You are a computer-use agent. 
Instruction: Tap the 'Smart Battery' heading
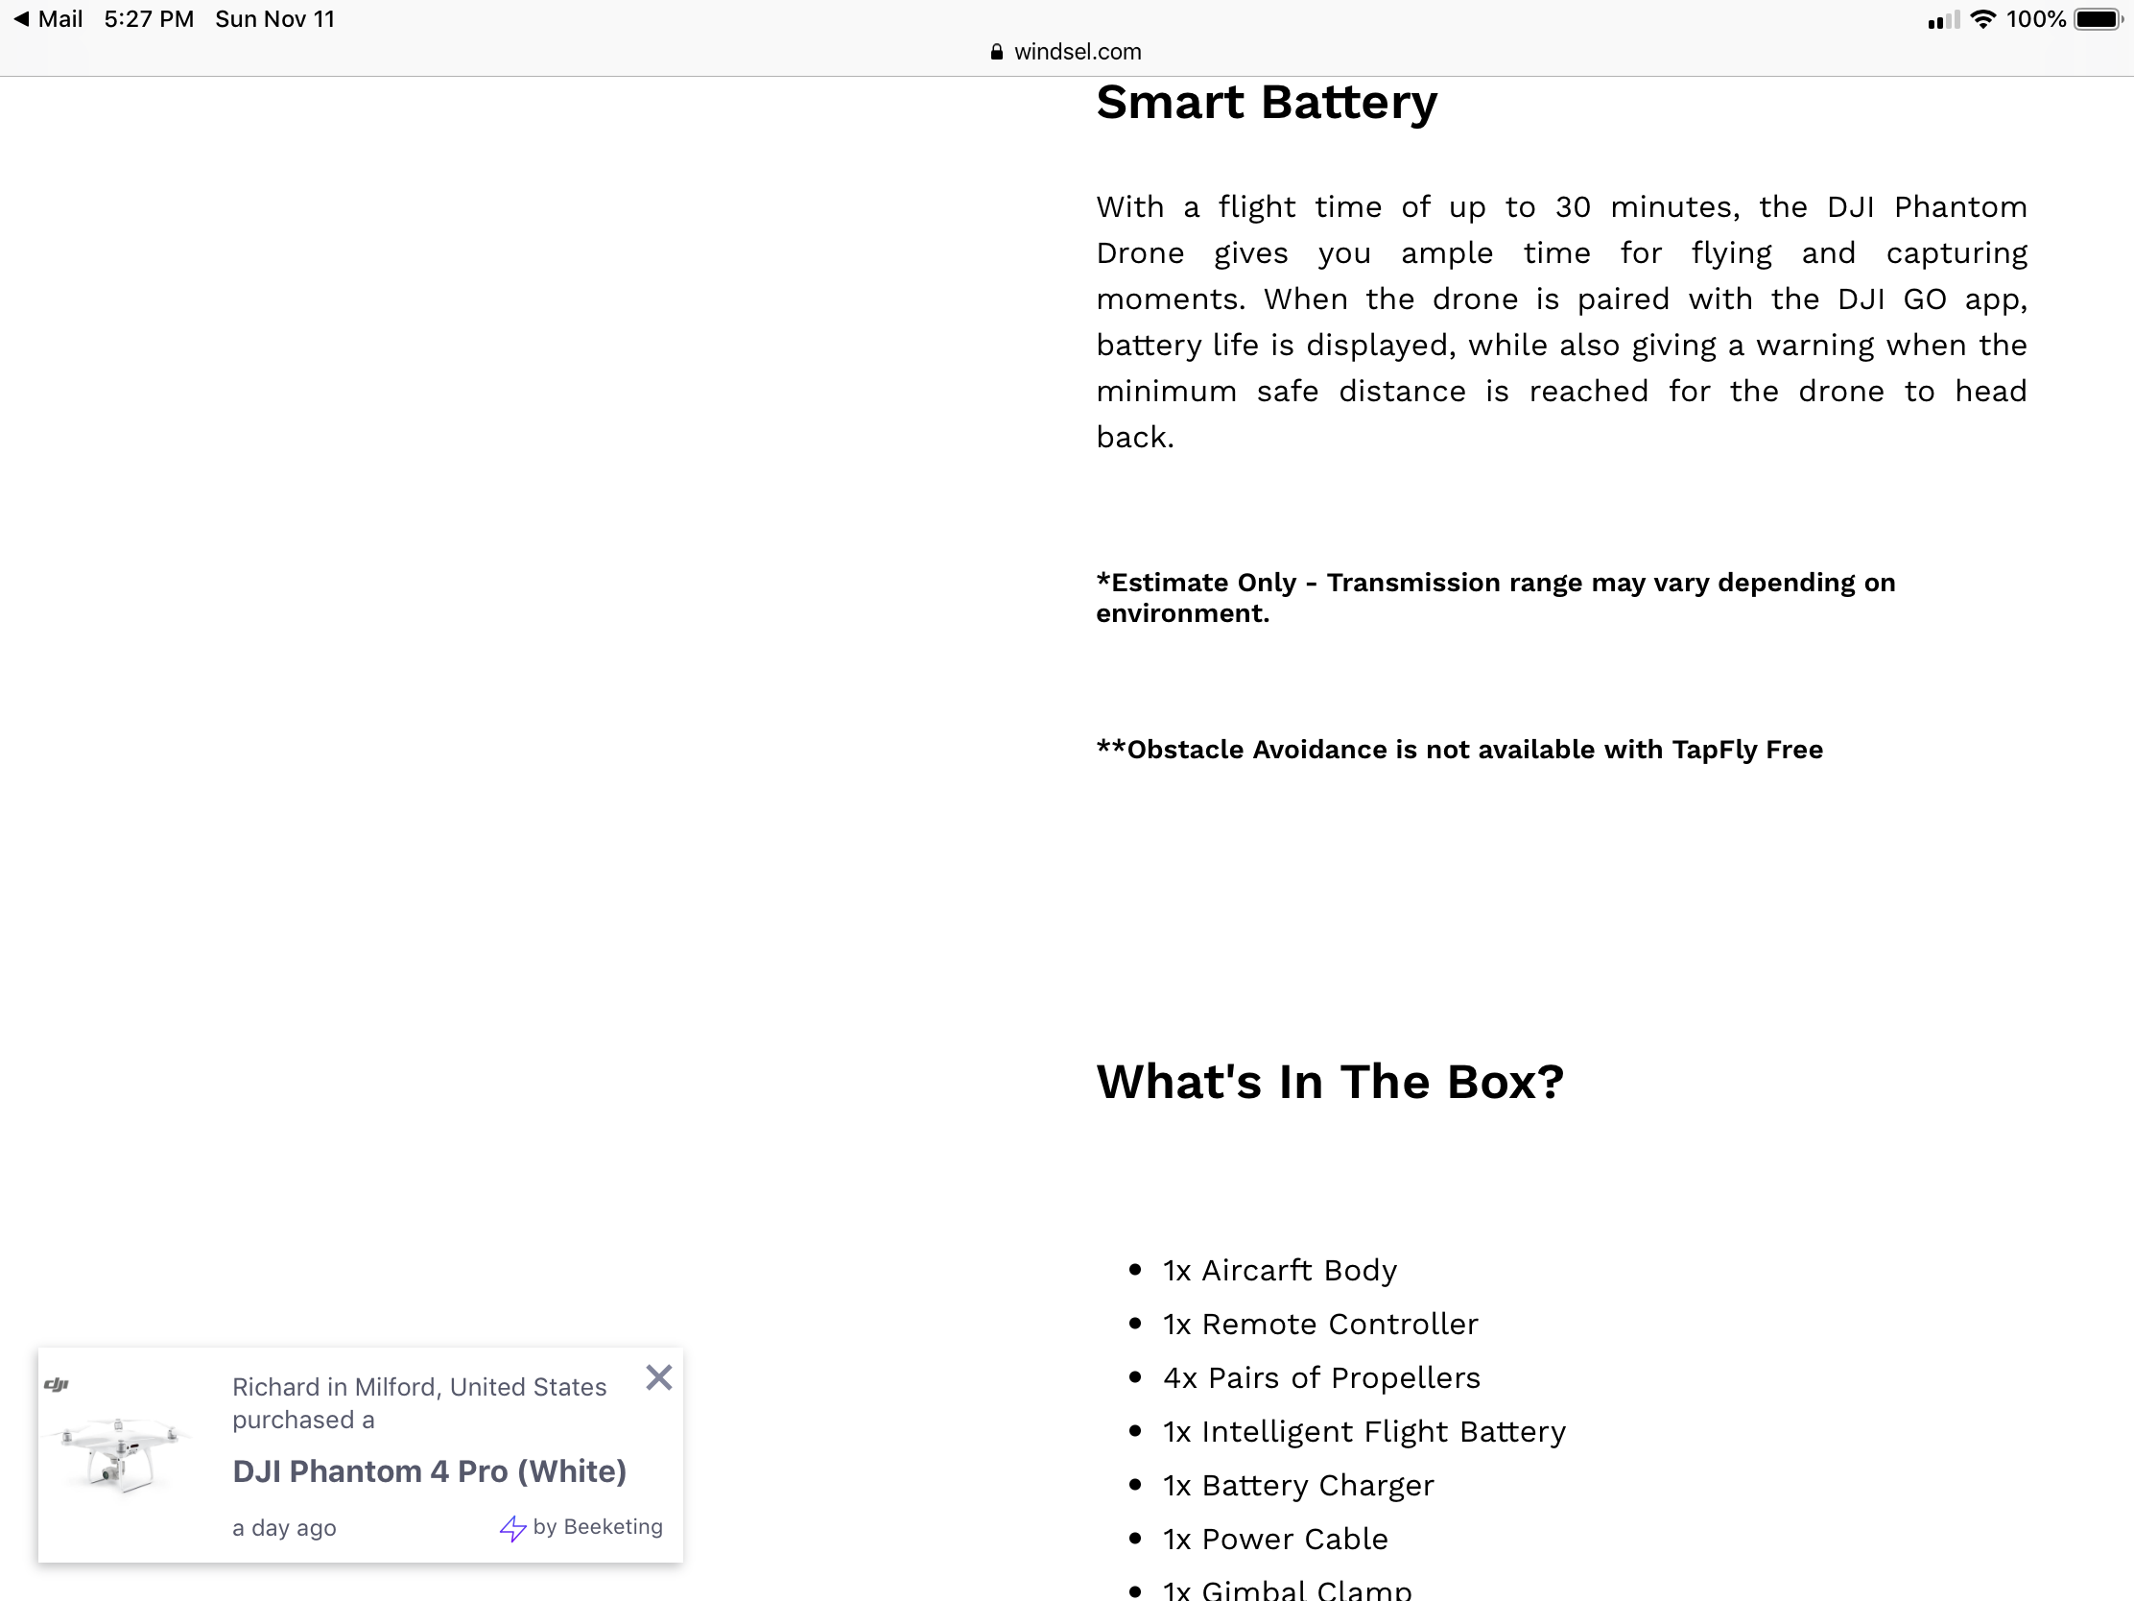coord(1267,104)
